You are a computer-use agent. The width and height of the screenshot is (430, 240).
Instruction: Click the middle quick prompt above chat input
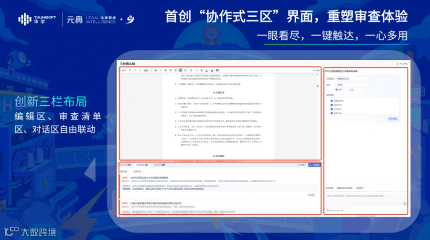pos(344,188)
